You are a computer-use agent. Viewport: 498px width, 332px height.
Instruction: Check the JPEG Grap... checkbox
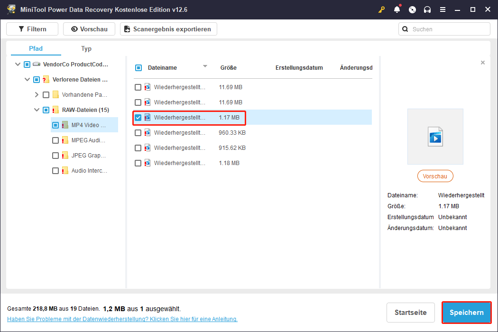[x=55, y=156]
